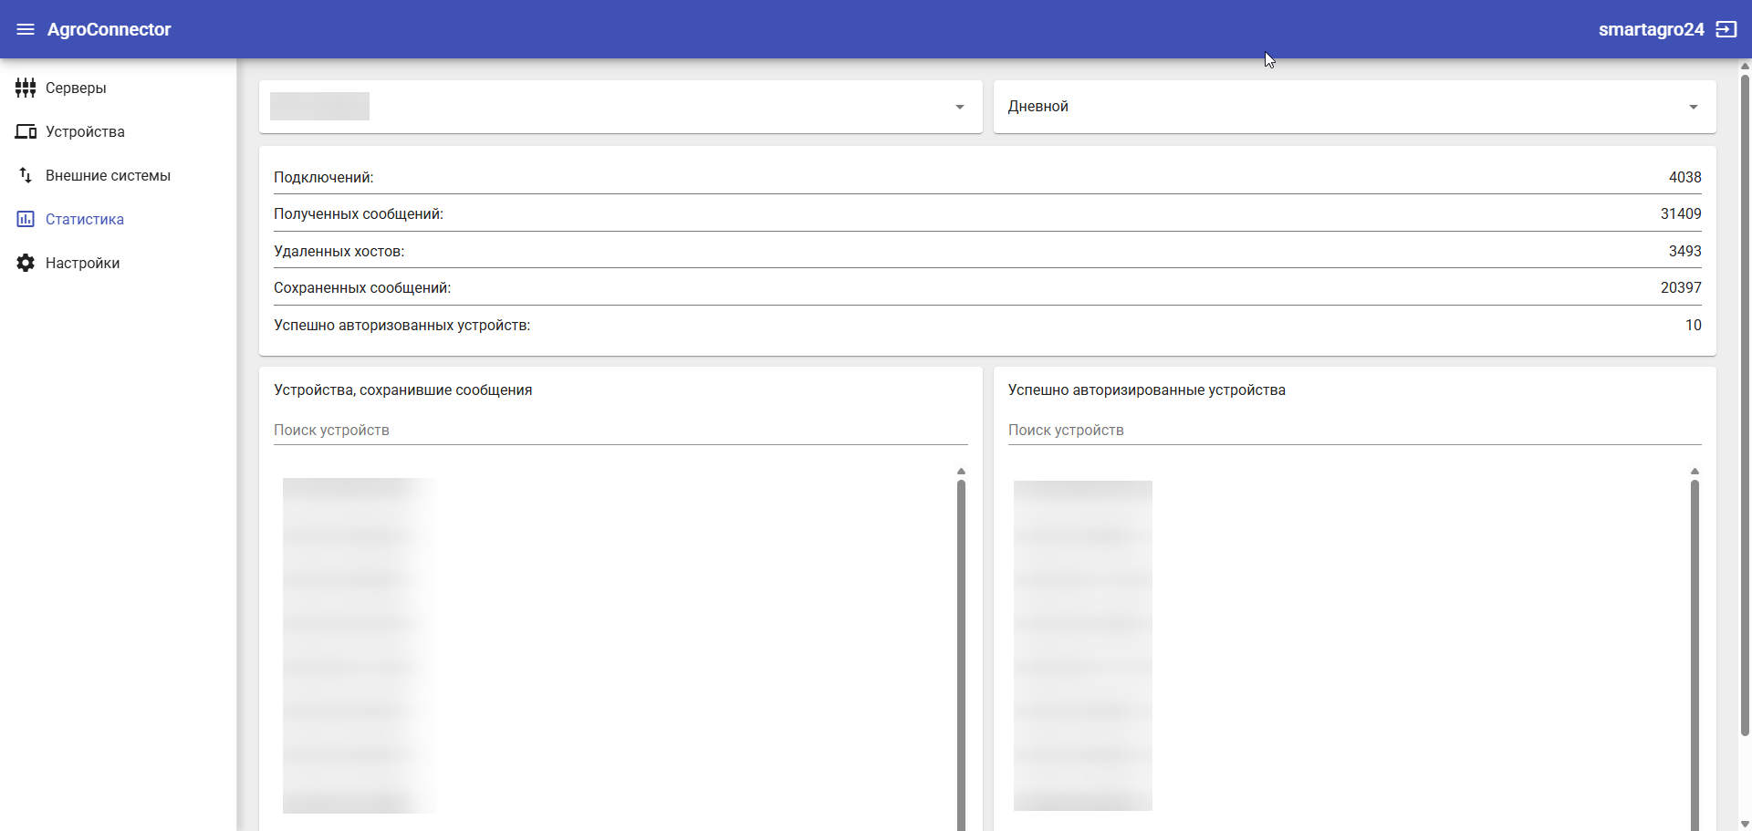This screenshot has height=831, width=1752.
Task: Click the Настройки gear icon
Action: 26,263
